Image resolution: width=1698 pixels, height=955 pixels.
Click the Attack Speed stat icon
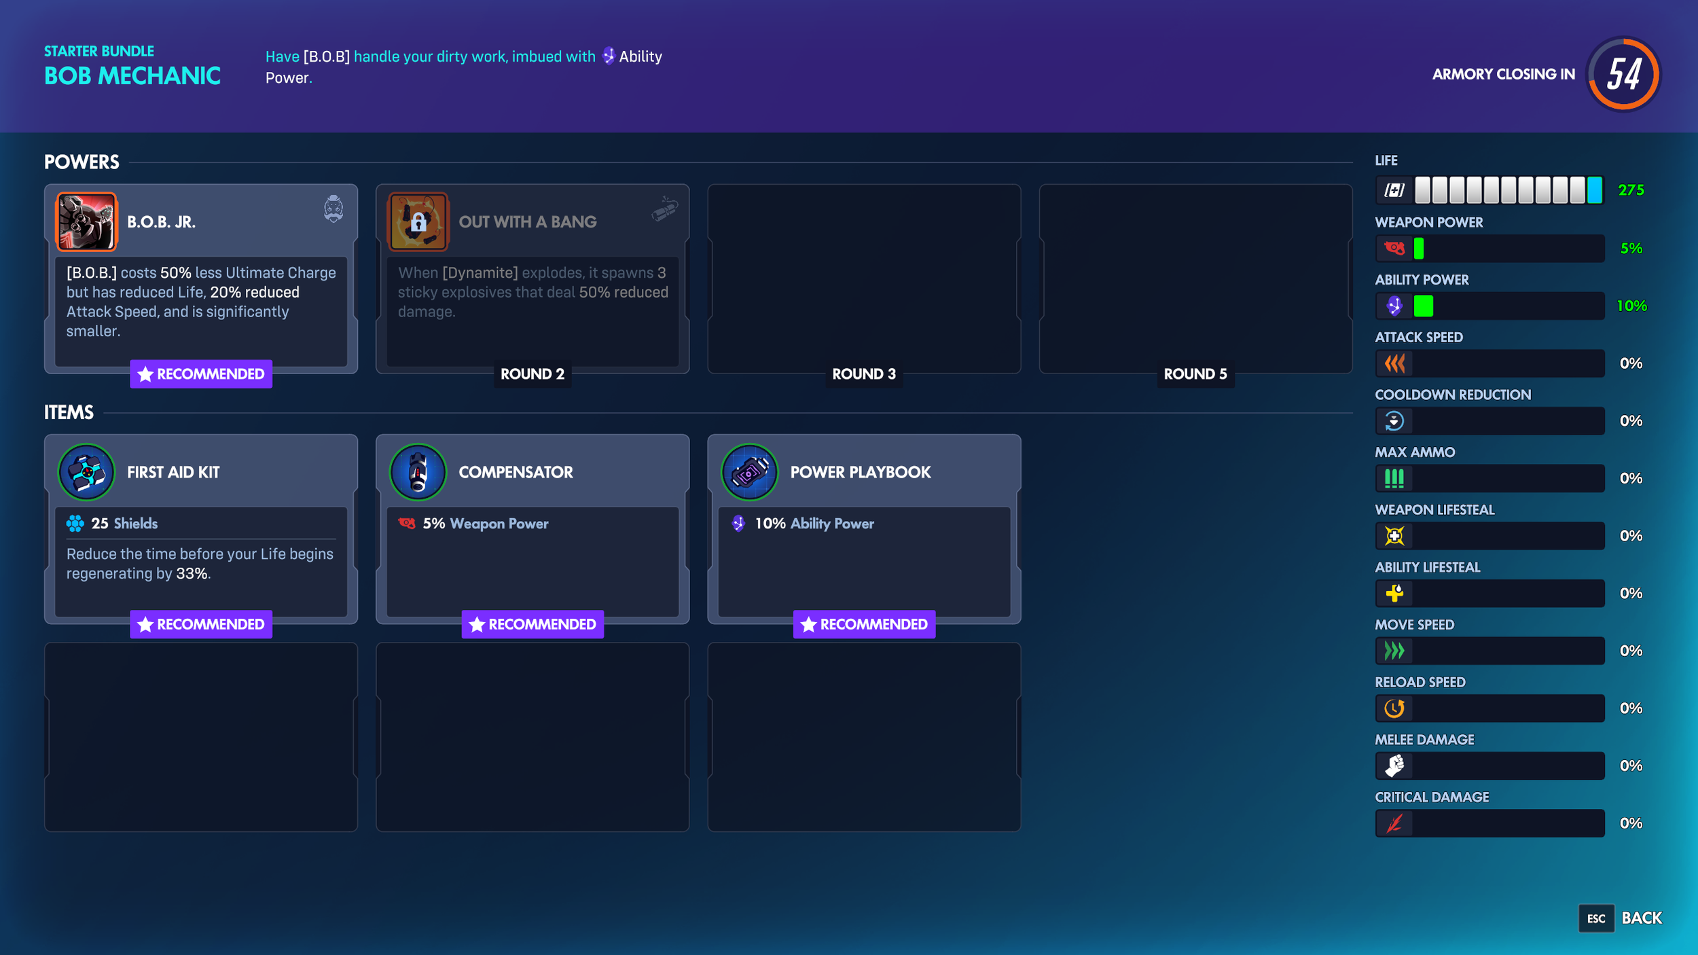click(1394, 363)
